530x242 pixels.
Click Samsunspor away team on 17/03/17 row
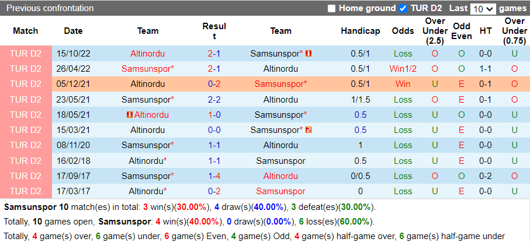pos(280,191)
